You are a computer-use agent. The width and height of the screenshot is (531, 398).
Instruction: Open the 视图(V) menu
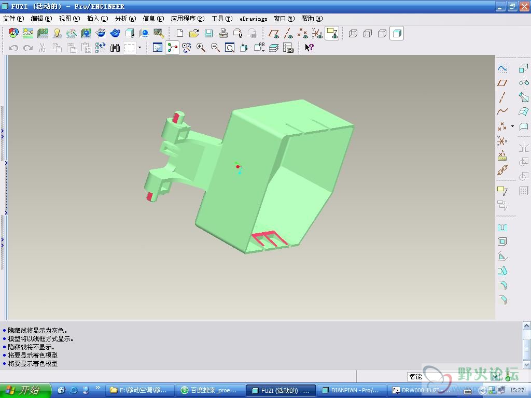point(69,19)
